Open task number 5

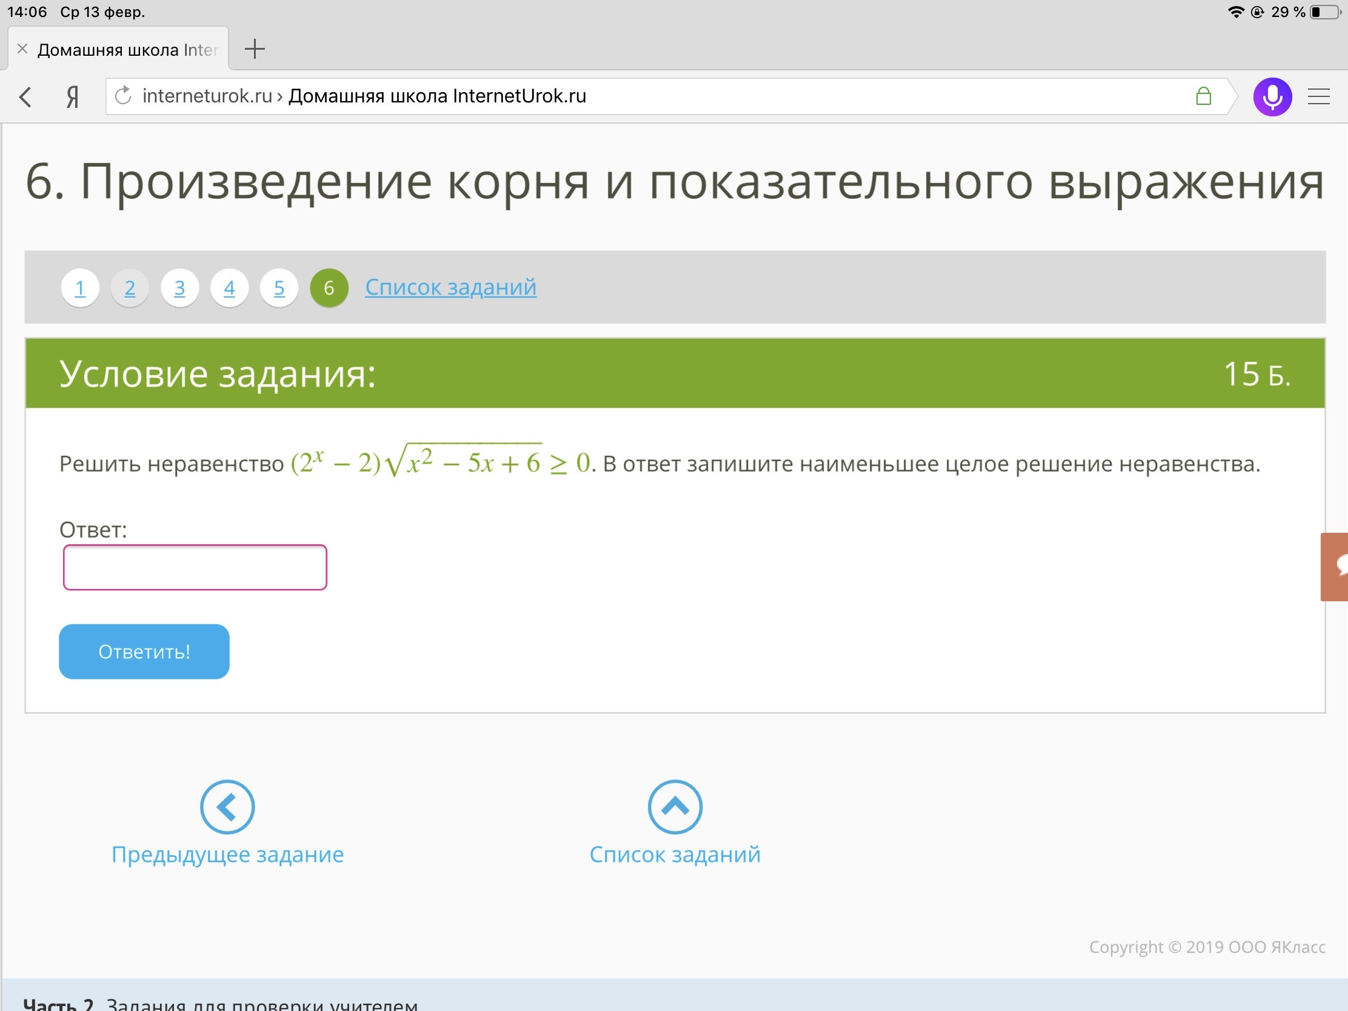pos(279,288)
